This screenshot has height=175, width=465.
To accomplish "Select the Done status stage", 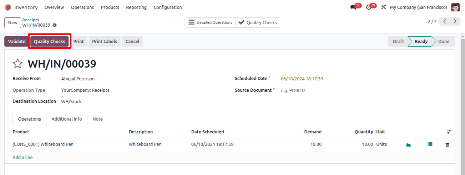I will [x=444, y=41].
